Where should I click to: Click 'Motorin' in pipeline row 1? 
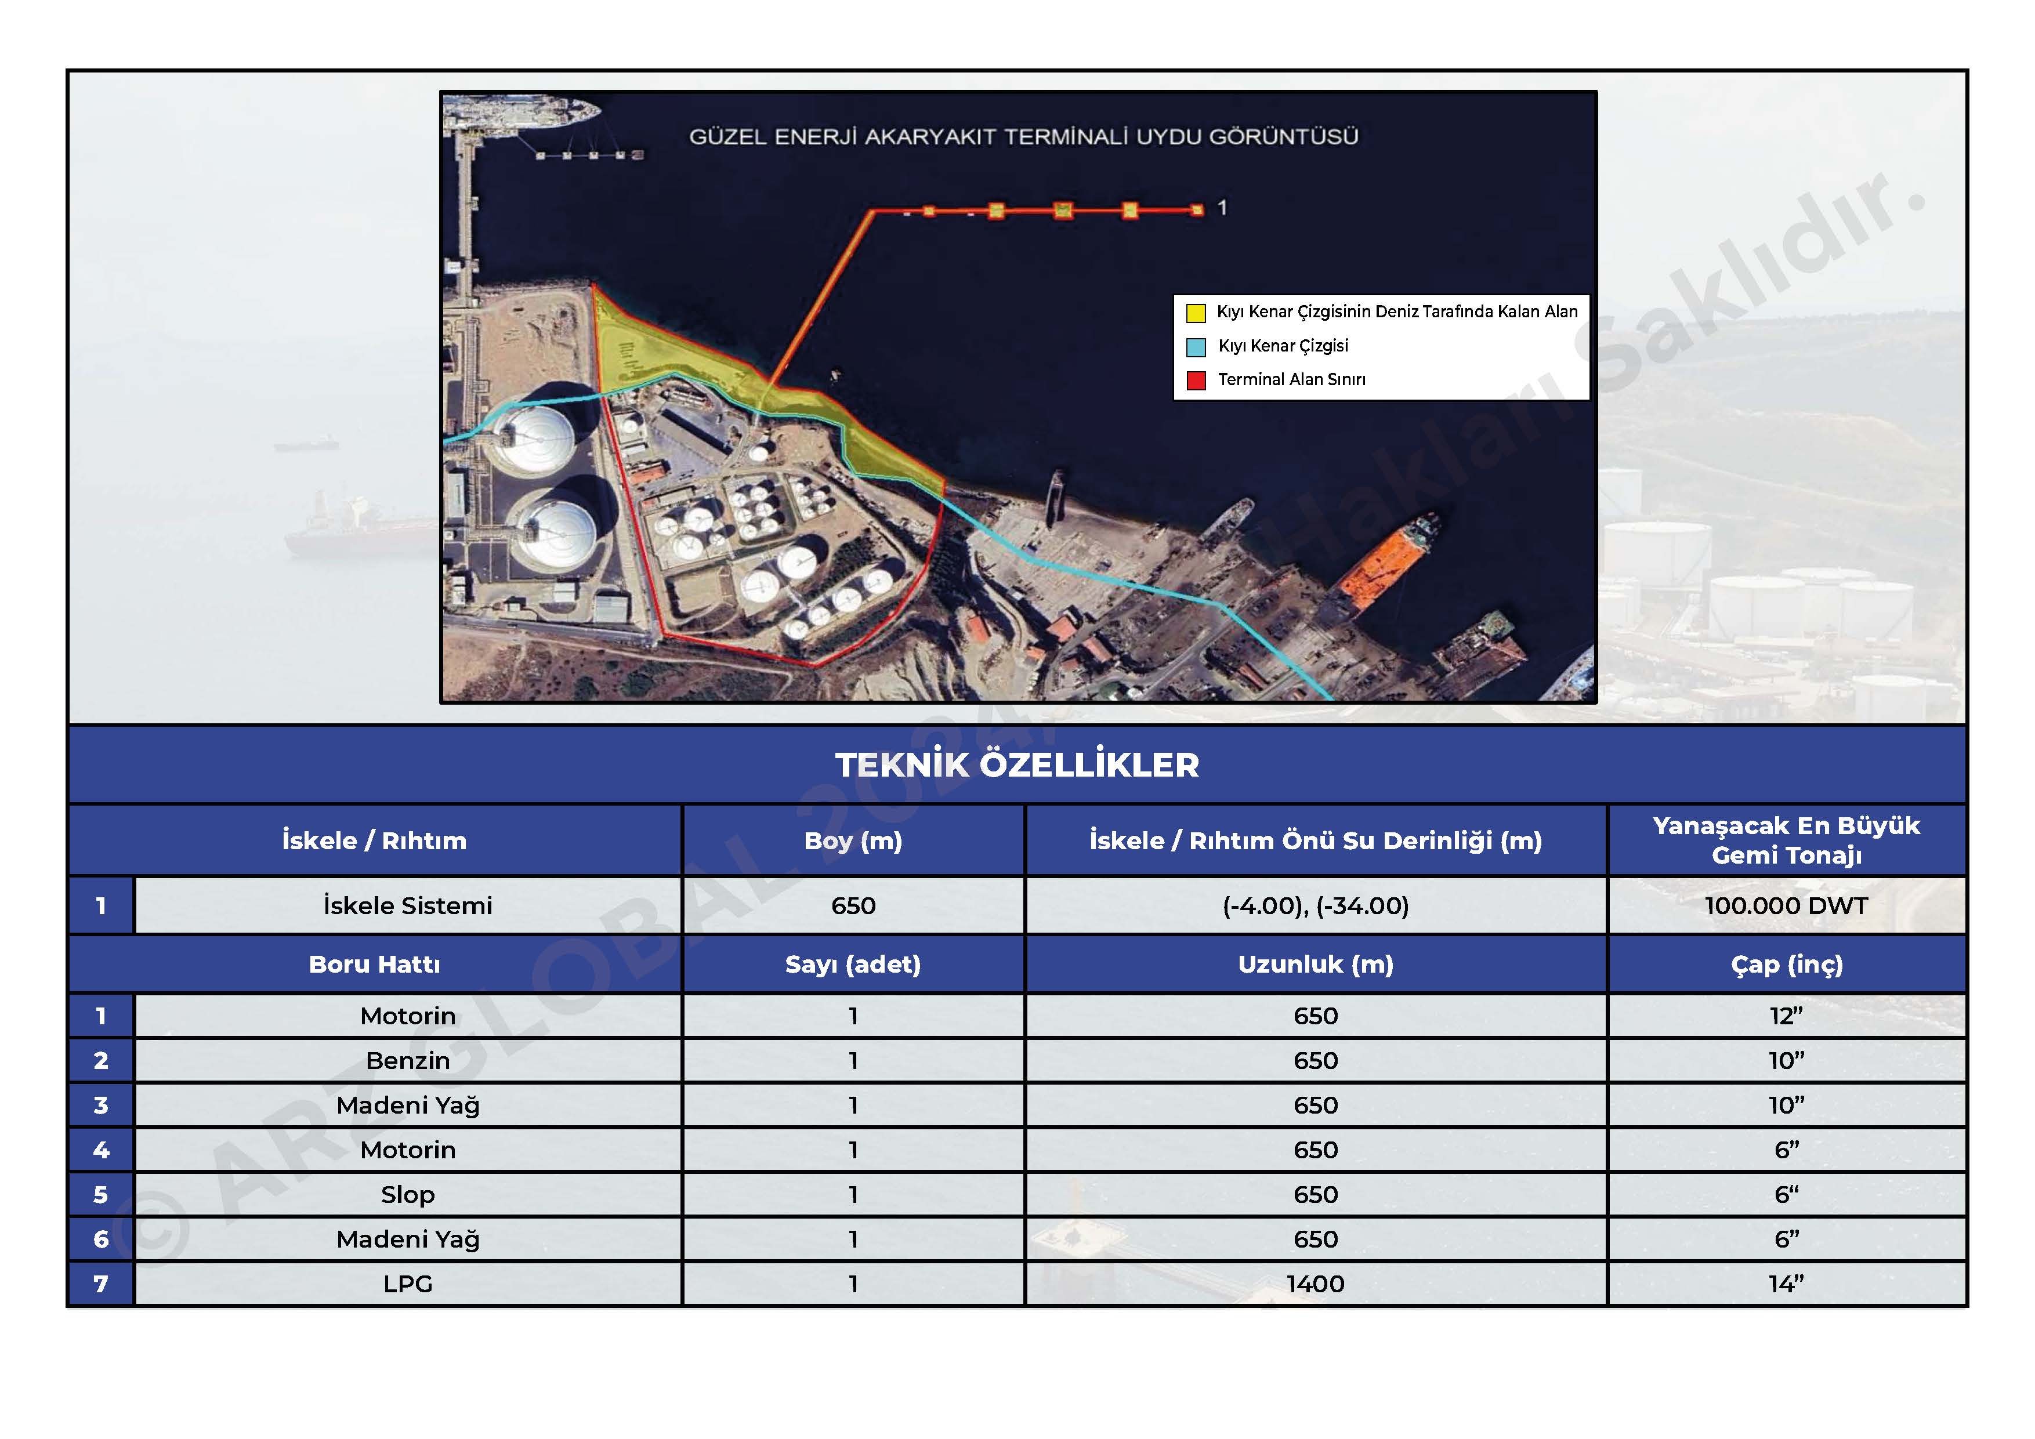coord(408,1016)
